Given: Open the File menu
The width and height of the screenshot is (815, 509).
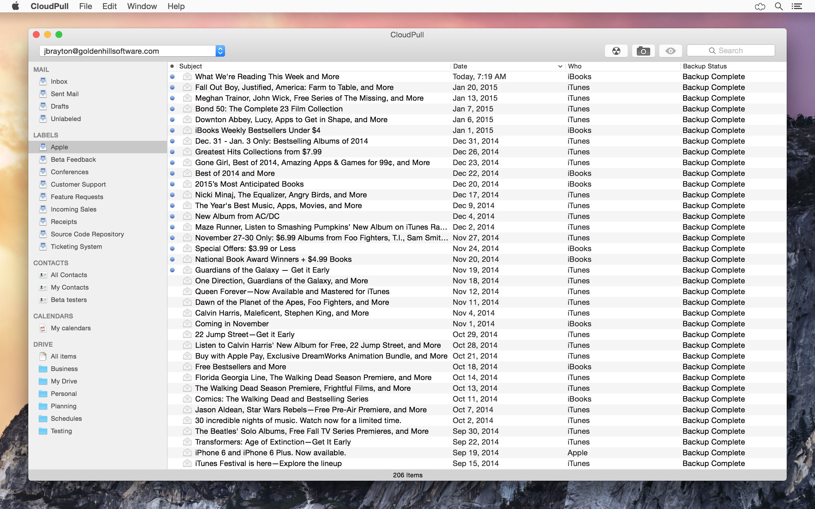Looking at the screenshot, I should pos(85,7).
